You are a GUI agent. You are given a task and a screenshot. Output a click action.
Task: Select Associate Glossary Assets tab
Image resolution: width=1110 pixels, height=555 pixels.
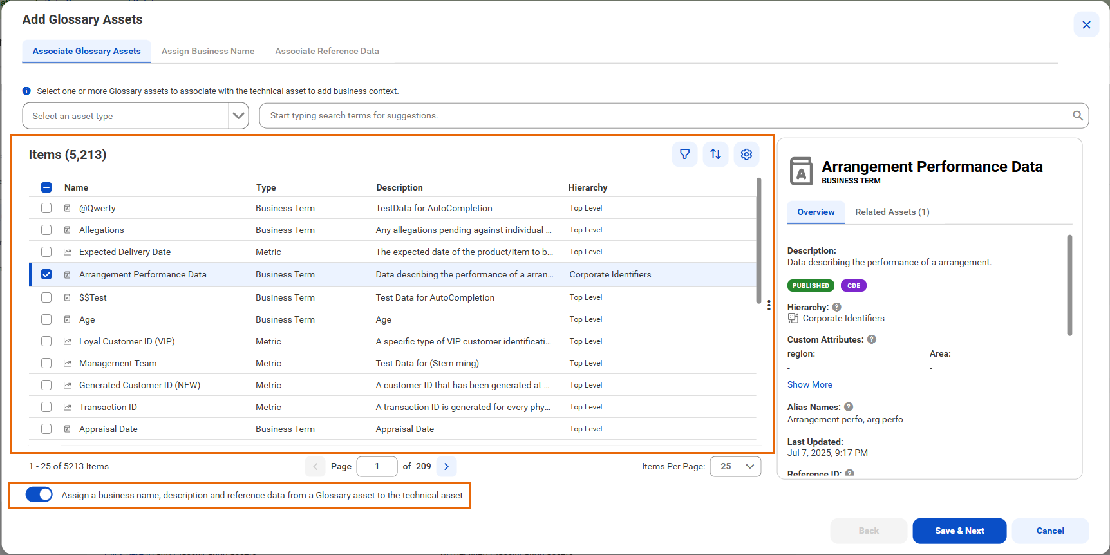[x=87, y=51]
